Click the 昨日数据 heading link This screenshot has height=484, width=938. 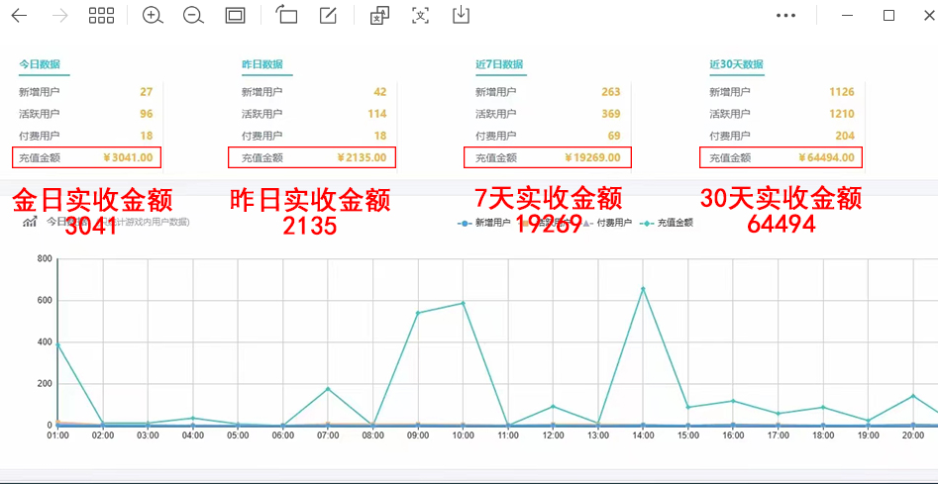262,64
